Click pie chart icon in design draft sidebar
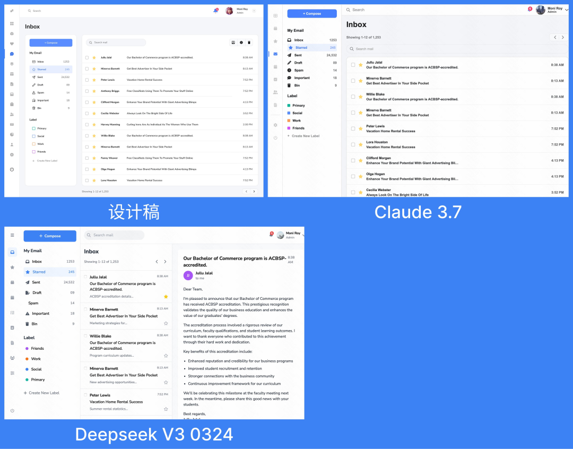 click(12, 135)
